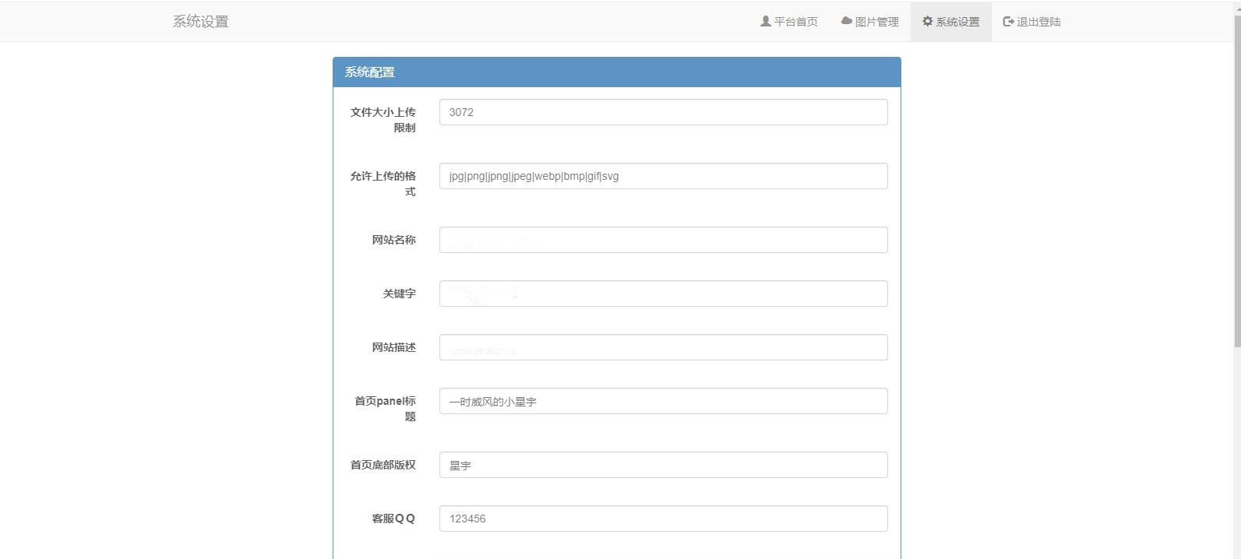Click the 关键字 label
The height and width of the screenshot is (559, 1241).
[x=399, y=294]
